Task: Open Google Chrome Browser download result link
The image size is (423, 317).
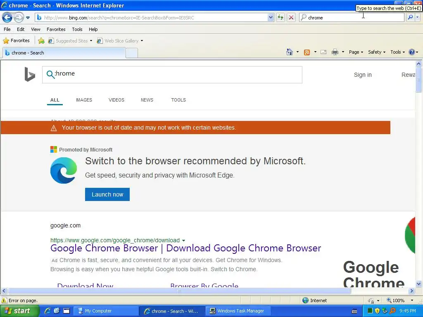Action: 185,248
